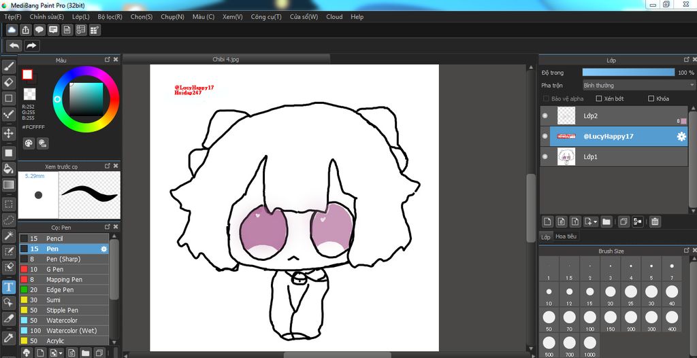Screen dimensions: 697x358
Task: Click the brush list scrollbar
Action: (114, 269)
